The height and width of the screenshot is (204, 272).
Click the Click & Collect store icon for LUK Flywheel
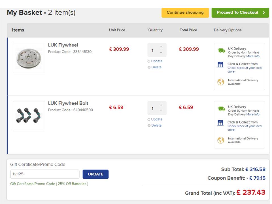220,65
